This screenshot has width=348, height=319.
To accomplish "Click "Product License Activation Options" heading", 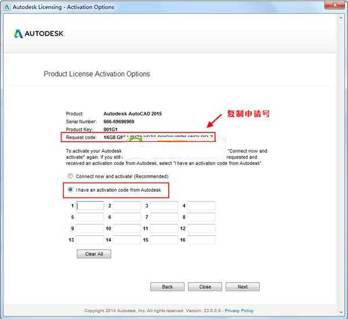I will [x=97, y=74].
